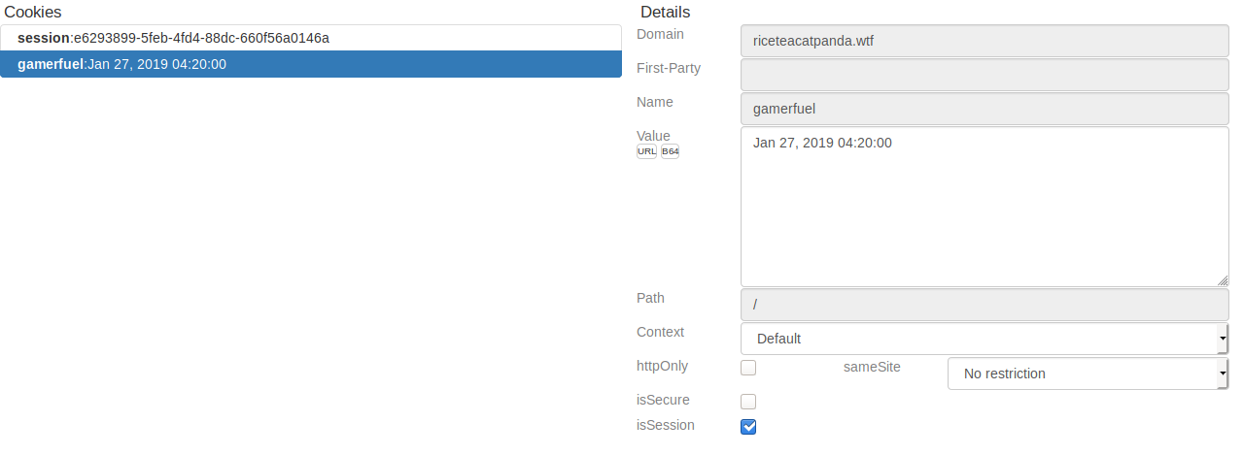
Task: Click the Details panel heading
Action: click(x=665, y=12)
